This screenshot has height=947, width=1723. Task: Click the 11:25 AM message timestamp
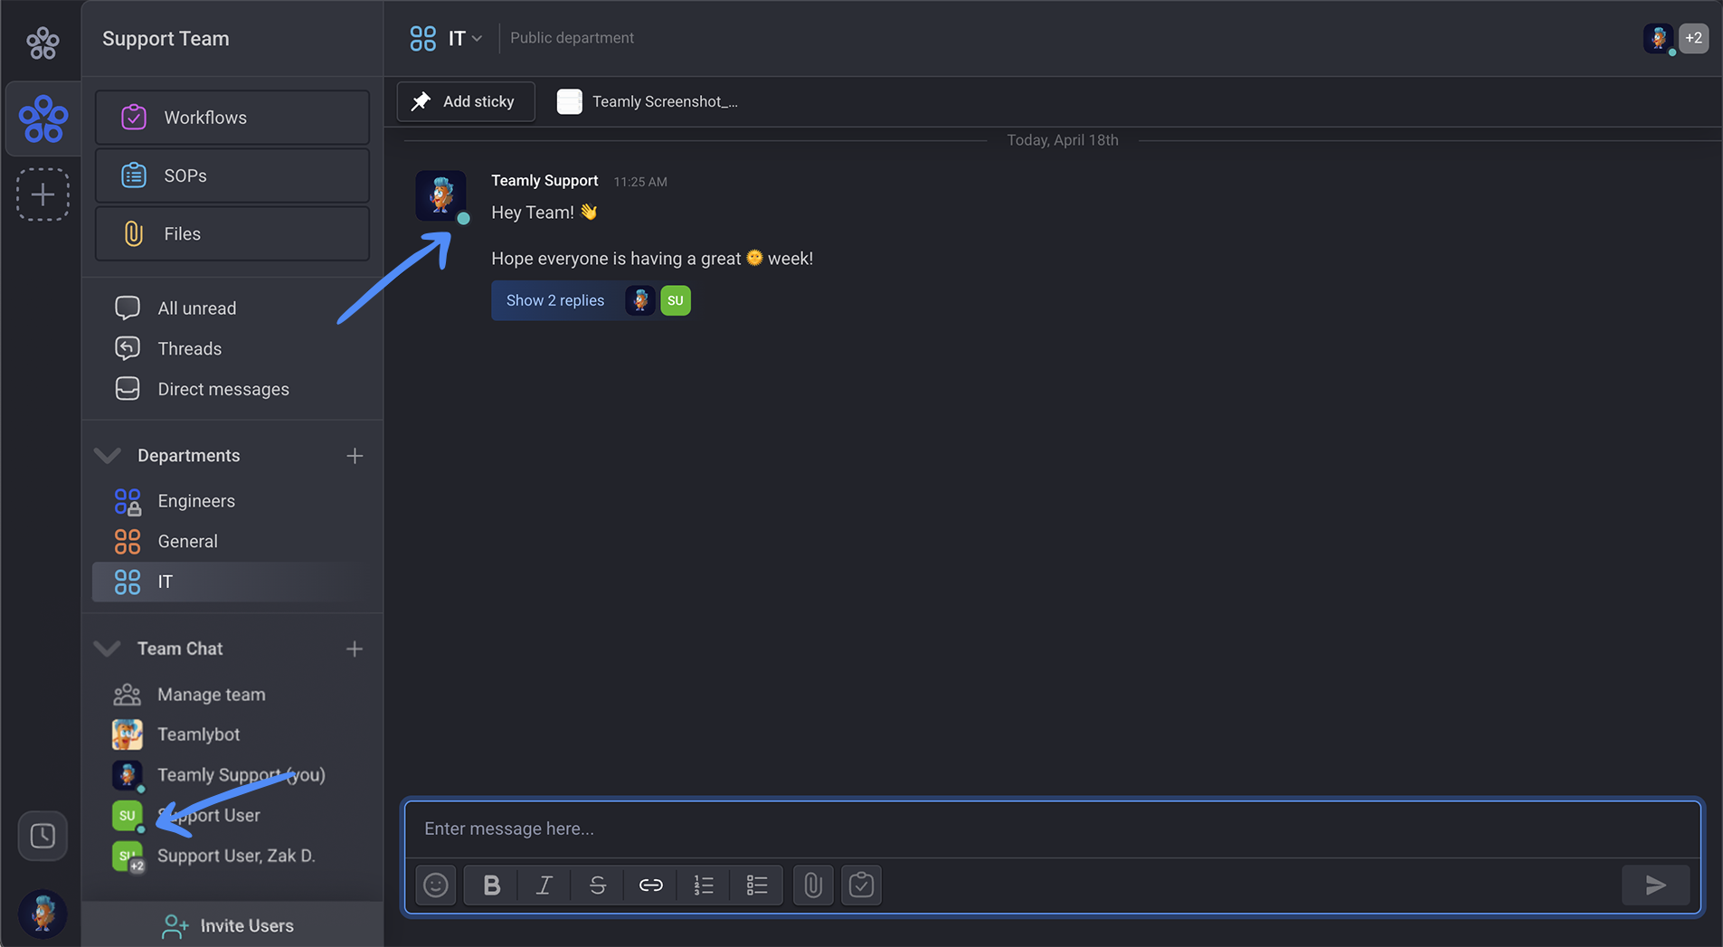point(640,182)
